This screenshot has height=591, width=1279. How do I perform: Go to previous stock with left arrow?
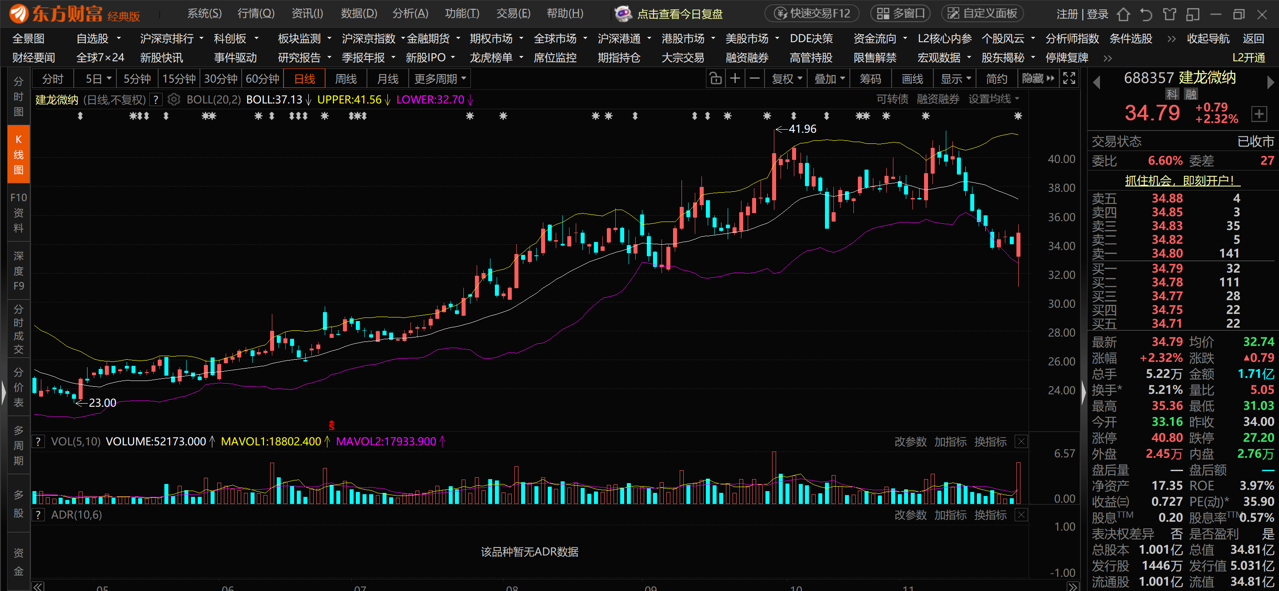point(1097,82)
